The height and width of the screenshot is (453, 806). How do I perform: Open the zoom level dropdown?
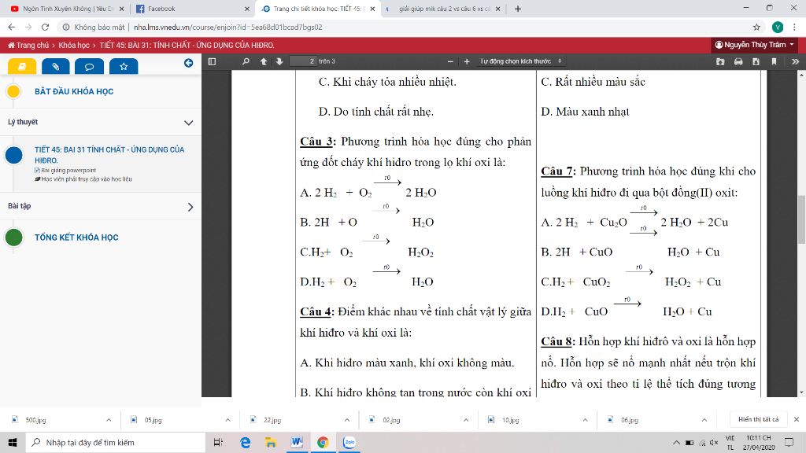(x=521, y=61)
